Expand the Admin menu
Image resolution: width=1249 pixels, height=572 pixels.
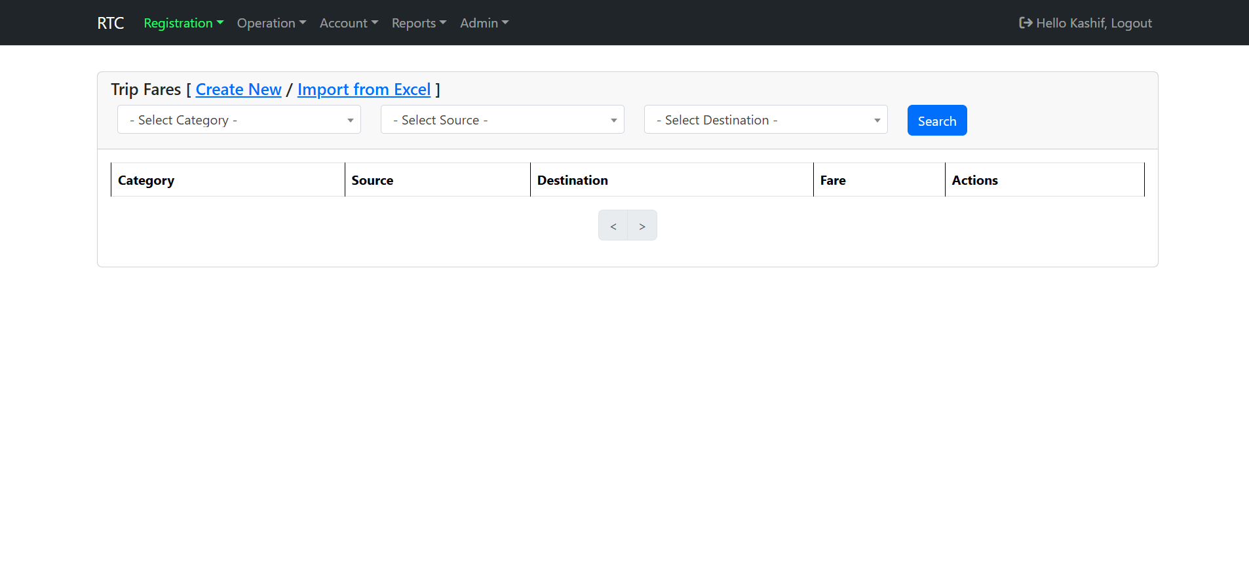pyautogui.click(x=484, y=23)
